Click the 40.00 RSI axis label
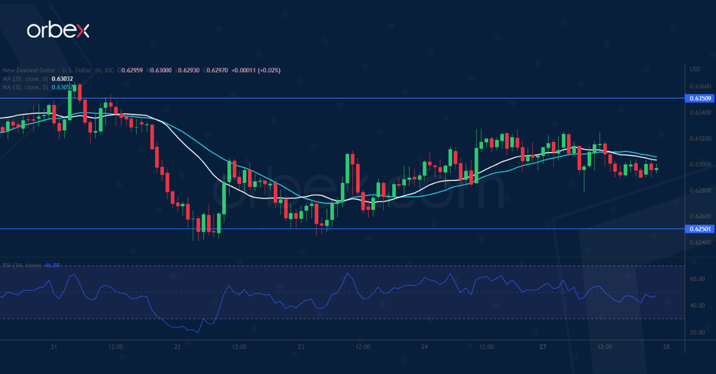716x374 pixels. (x=697, y=306)
